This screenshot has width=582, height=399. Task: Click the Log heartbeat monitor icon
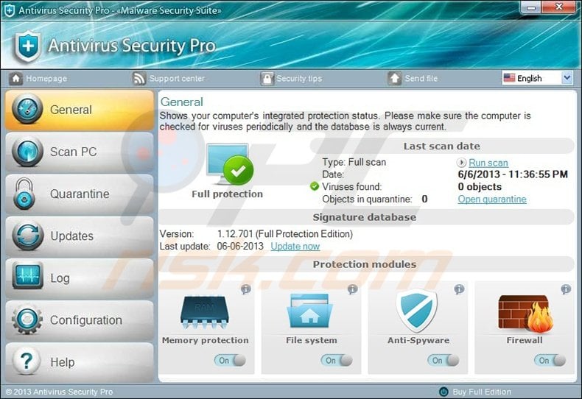(27, 276)
